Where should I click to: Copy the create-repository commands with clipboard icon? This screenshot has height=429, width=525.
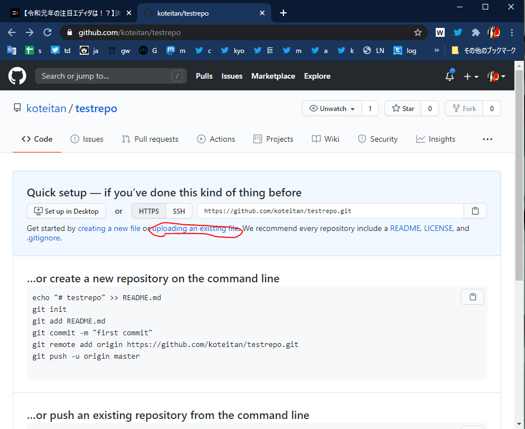pos(473,297)
